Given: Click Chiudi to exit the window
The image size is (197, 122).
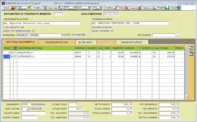Looking at the screenshot, I should (x=175, y=8).
